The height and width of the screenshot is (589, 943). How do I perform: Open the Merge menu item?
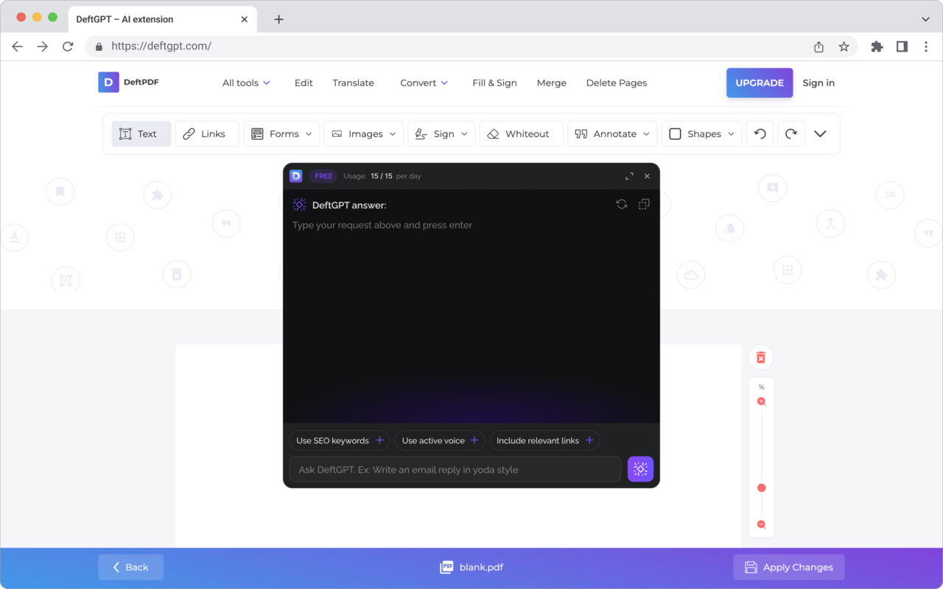pos(552,83)
